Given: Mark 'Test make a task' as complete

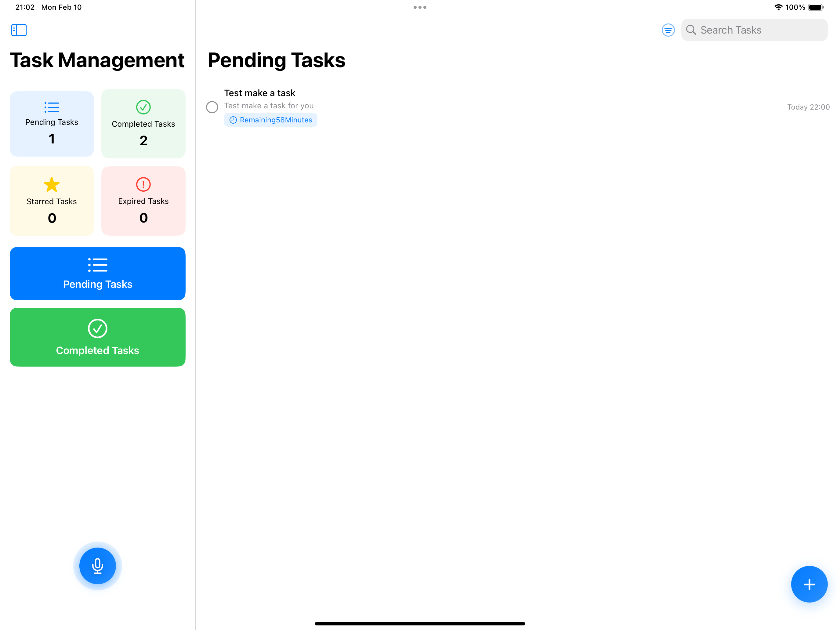Looking at the screenshot, I should coord(212,107).
